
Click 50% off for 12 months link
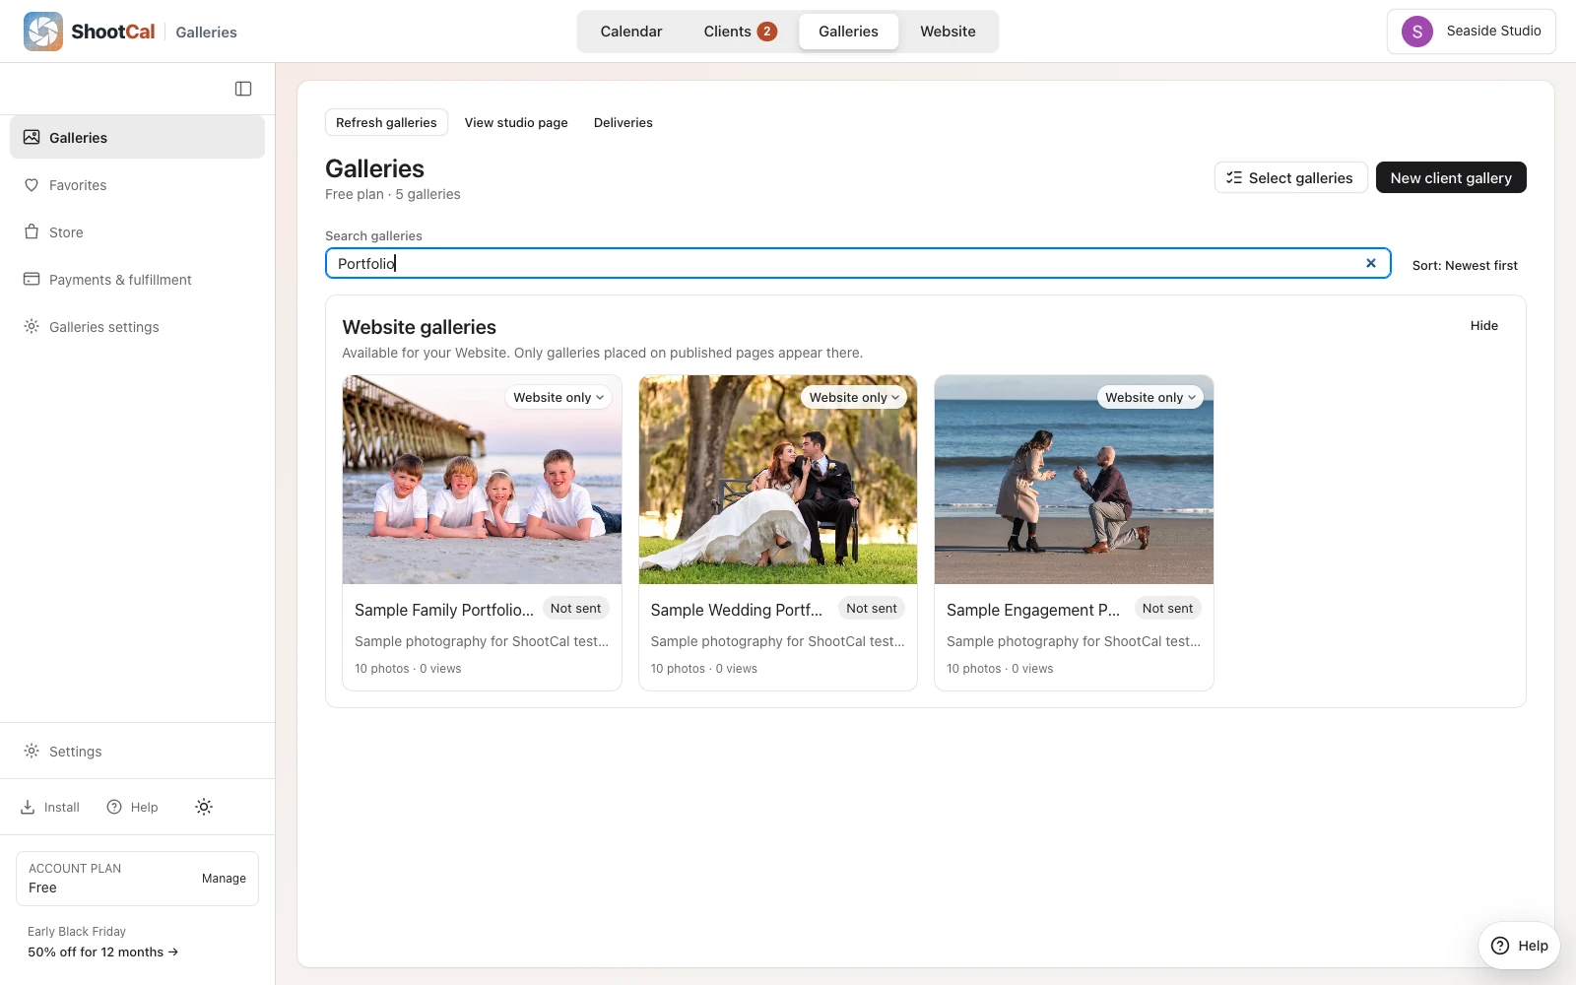(x=103, y=952)
